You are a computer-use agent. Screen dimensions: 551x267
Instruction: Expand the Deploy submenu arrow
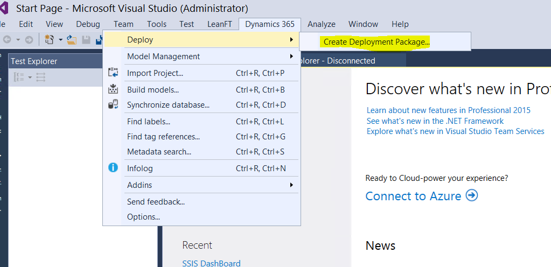(291, 40)
